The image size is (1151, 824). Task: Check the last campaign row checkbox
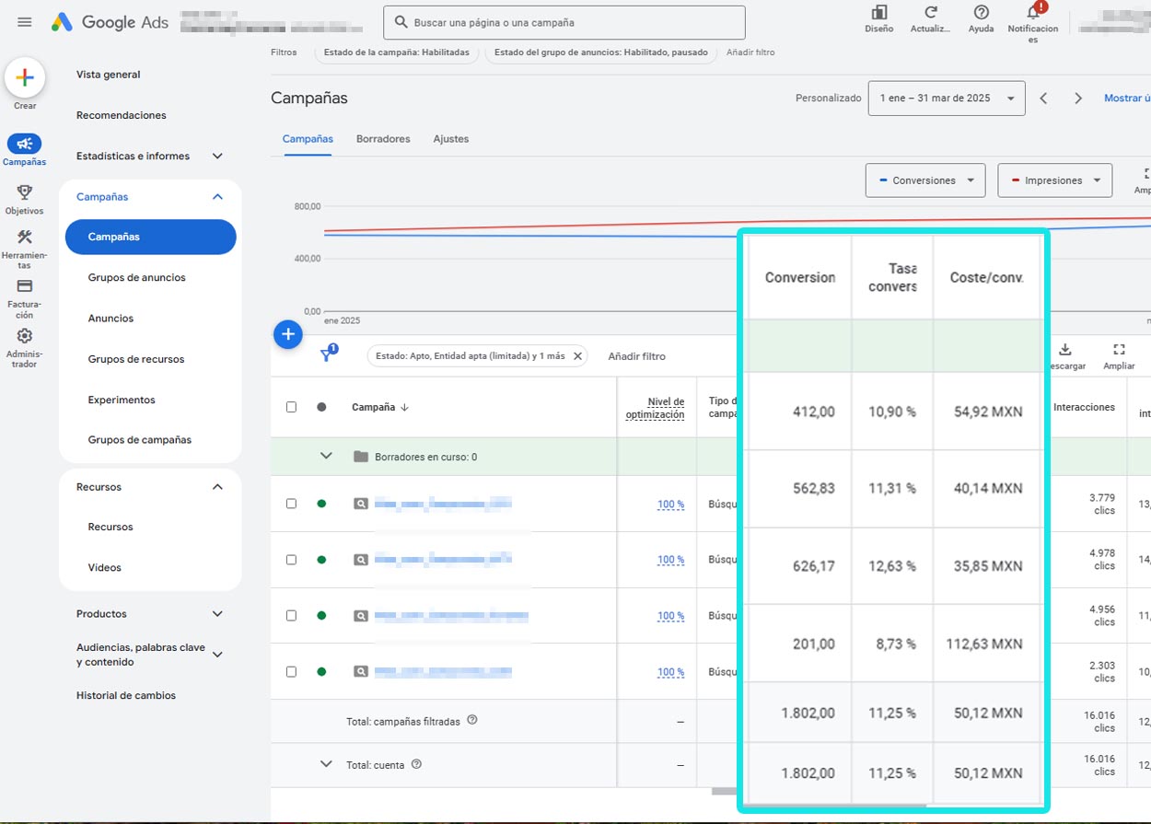coord(291,671)
